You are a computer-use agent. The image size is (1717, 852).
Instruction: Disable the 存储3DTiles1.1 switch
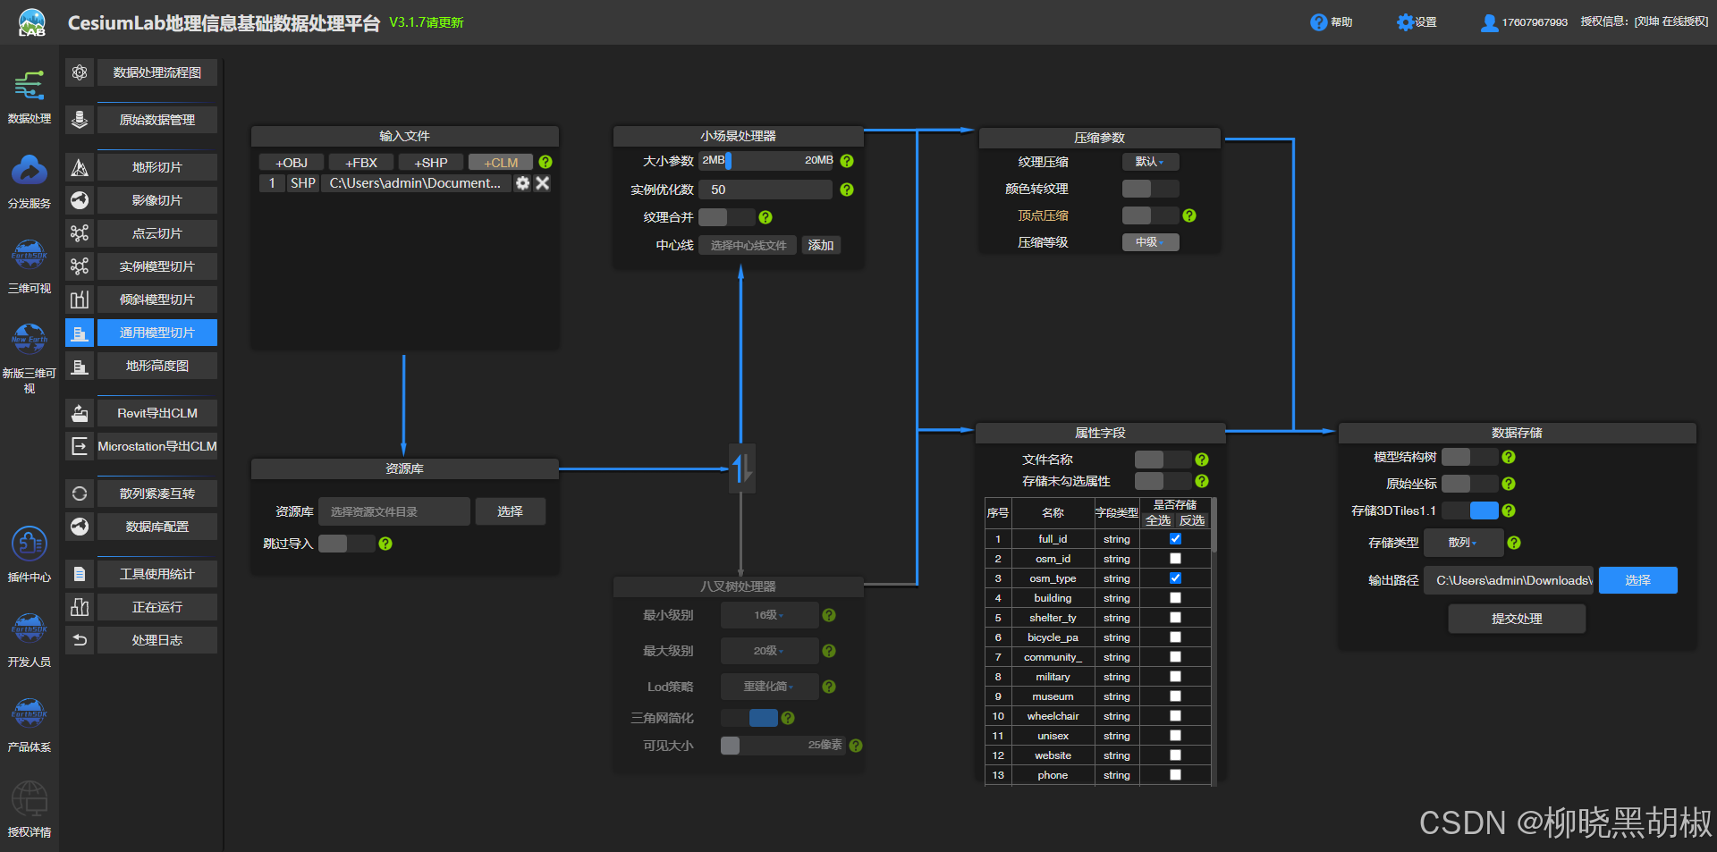pos(1469,510)
